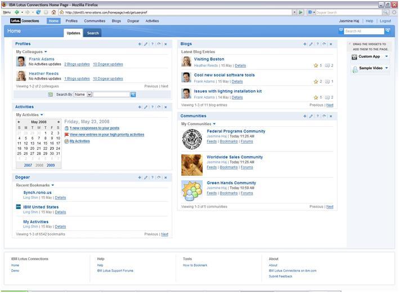Viewport: 399px width, 293px height.
Task: Open the Search By Name combo box
Action: point(83,95)
